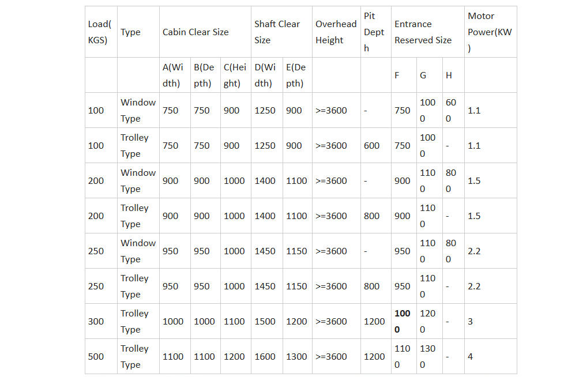Select shaft width value "1500"
The image size is (579, 377).
pos(265,322)
